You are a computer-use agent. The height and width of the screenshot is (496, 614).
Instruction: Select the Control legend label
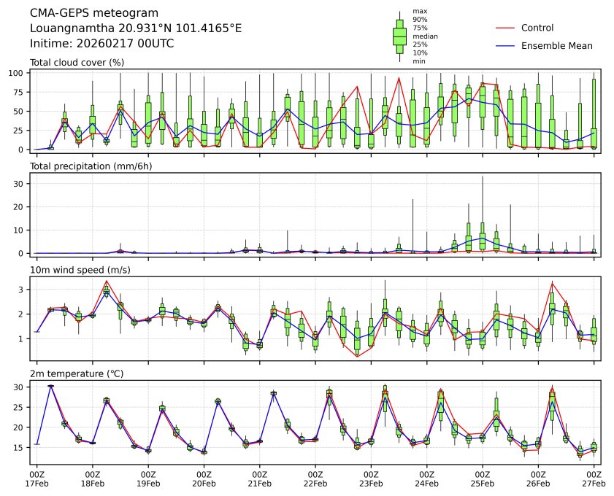(x=537, y=28)
